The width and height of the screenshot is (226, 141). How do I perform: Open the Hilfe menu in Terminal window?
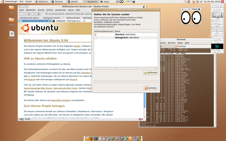coord(187,43)
